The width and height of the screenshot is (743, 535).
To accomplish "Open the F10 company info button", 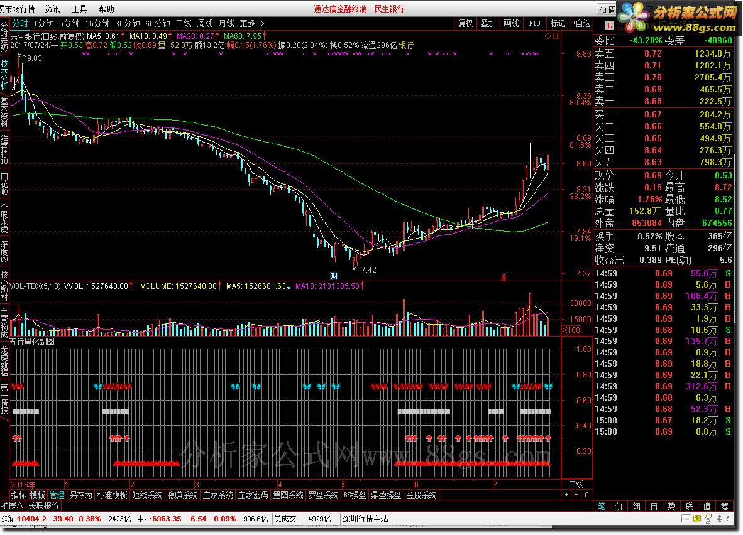I will (x=534, y=23).
